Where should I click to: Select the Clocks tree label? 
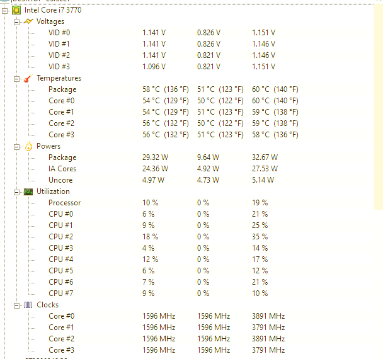(x=48, y=305)
